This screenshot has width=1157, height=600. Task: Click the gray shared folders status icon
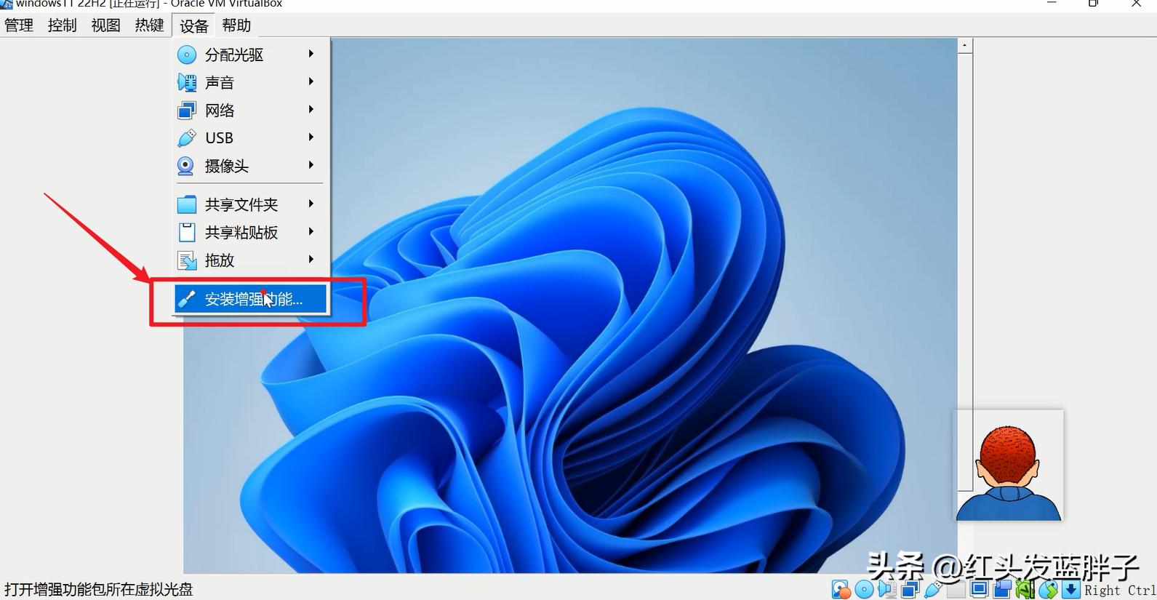pyautogui.click(x=956, y=590)
